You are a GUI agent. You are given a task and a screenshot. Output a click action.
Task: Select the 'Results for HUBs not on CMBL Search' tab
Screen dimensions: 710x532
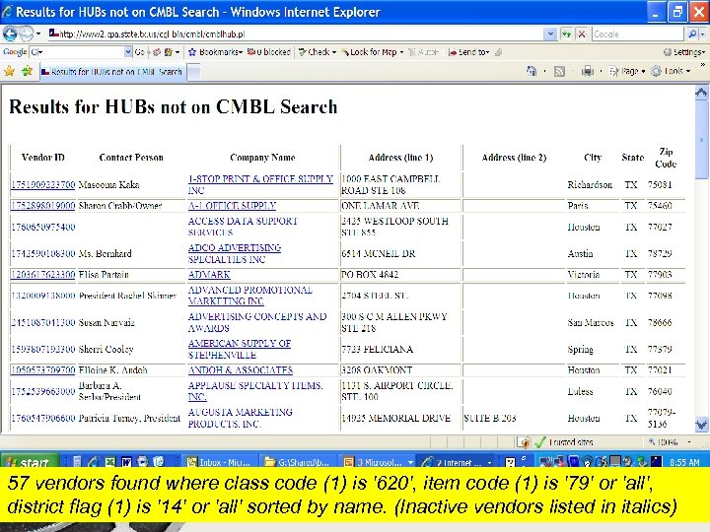[x=111, y=72]
